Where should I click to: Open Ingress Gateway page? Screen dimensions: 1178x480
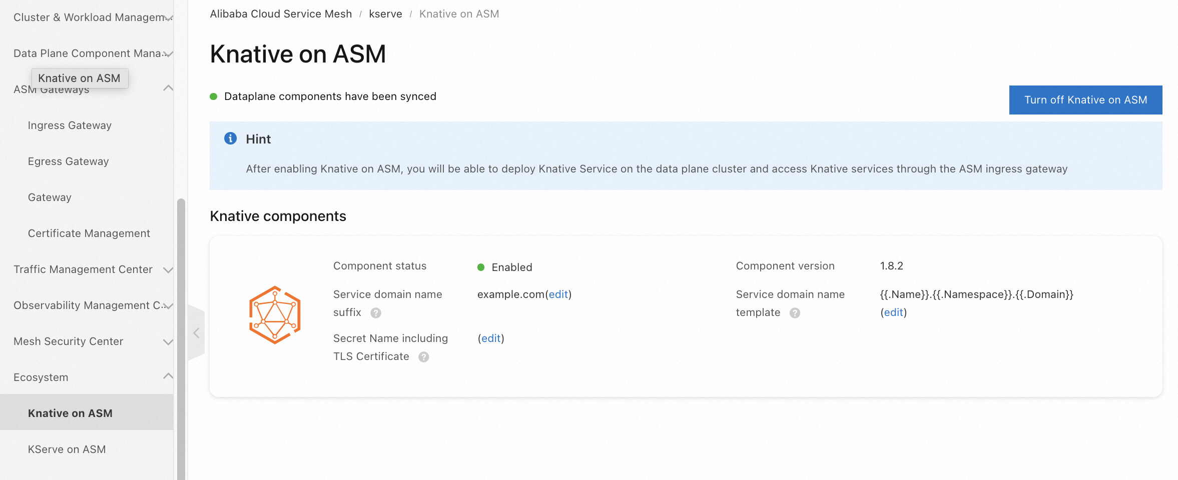pos(70,125)
